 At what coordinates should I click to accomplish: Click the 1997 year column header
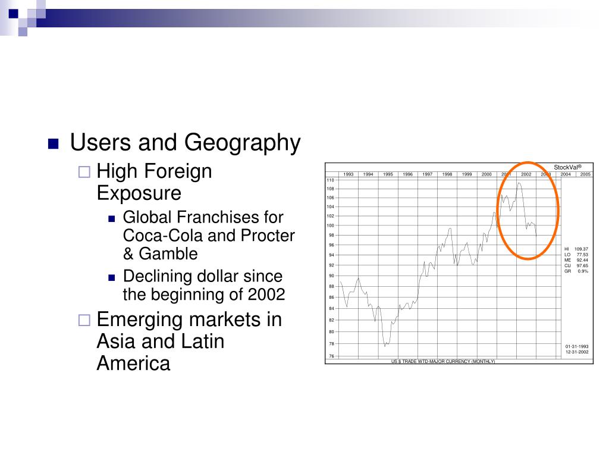pyautogui.click(x=428, y=174)
